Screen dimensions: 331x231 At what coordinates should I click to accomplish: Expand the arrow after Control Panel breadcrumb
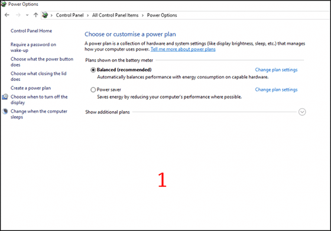click(88, 15)
